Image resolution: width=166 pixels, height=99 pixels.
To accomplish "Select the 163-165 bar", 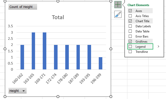I will point(33,51).
